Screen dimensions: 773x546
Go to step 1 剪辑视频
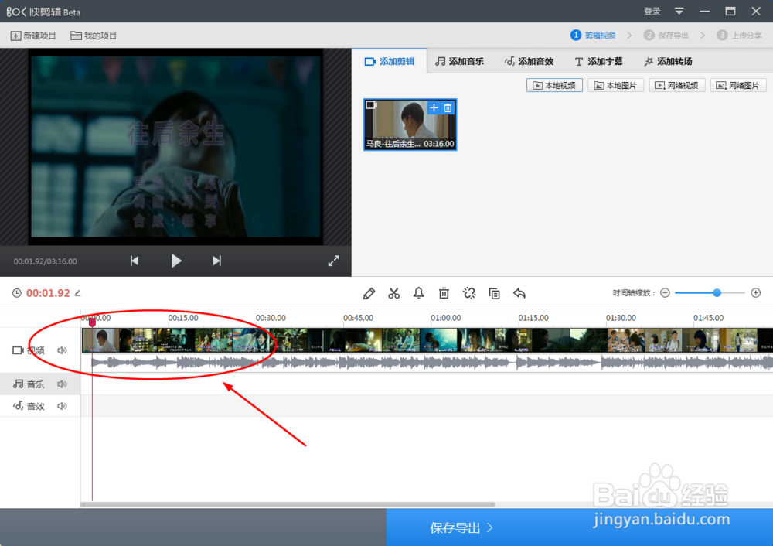coord(593,35)
